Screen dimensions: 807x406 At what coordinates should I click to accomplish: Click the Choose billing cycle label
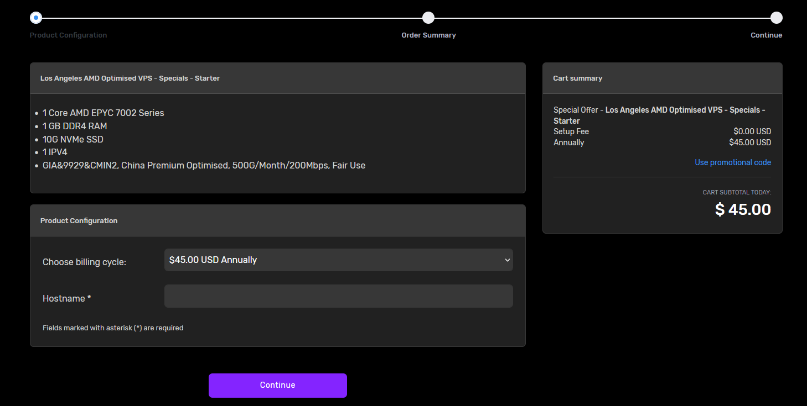pos(84,262)
